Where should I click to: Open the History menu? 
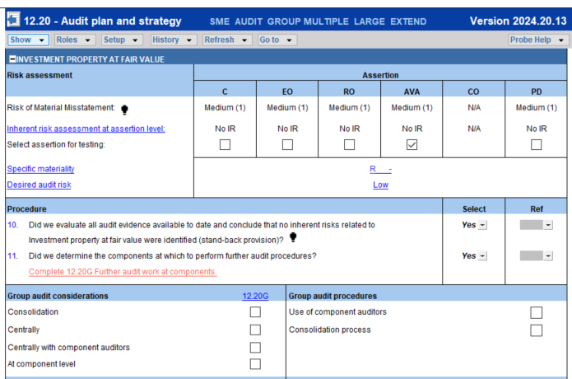174,40
